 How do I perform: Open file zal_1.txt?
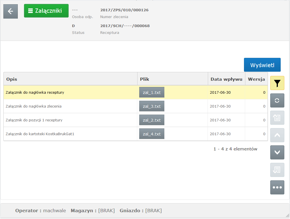(x=152, y=92)
